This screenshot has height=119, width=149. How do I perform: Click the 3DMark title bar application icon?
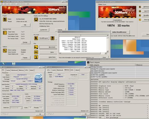pos(2,2)
